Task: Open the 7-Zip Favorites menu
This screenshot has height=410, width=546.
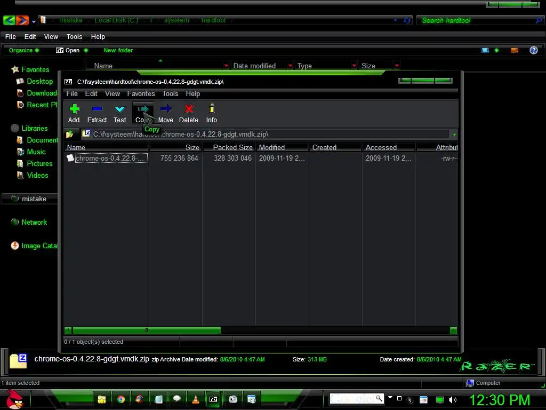Action: [141, 94]
